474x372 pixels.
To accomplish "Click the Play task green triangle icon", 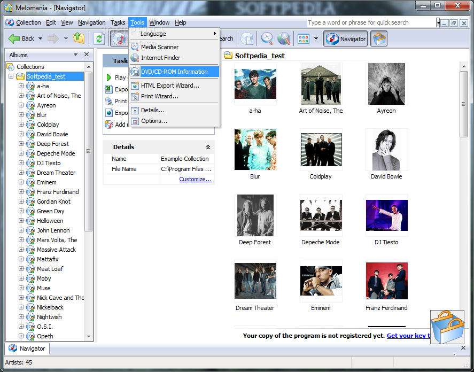I will coord(109,77).
